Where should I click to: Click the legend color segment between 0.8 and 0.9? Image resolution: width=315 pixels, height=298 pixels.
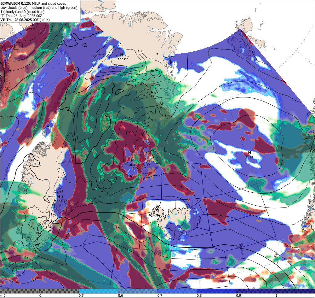[x=216, y=291]
